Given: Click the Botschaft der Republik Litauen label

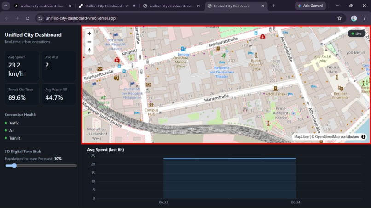Looking at the screenshot, I should pyautogui.click(x=115, y=44).
